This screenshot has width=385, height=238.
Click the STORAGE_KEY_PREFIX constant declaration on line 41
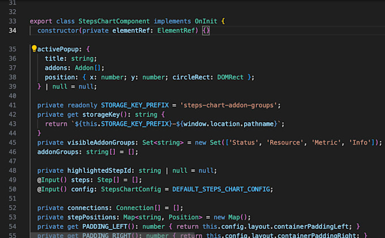click(135, 105)
